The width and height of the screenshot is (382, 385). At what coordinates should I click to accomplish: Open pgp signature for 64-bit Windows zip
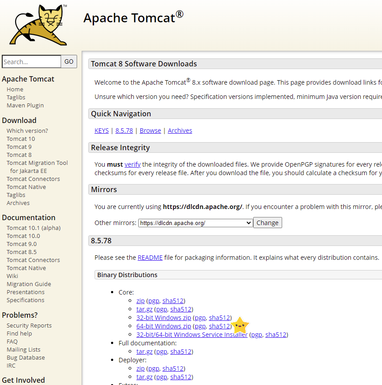pos(200,326)
